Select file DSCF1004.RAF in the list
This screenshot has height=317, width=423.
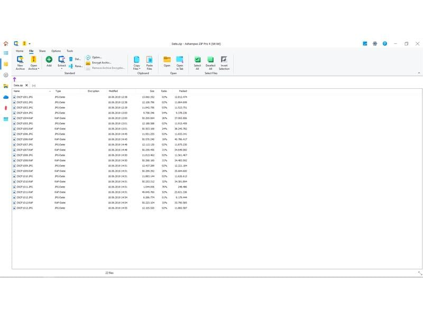pyautogui.click(x=24, y=118)
